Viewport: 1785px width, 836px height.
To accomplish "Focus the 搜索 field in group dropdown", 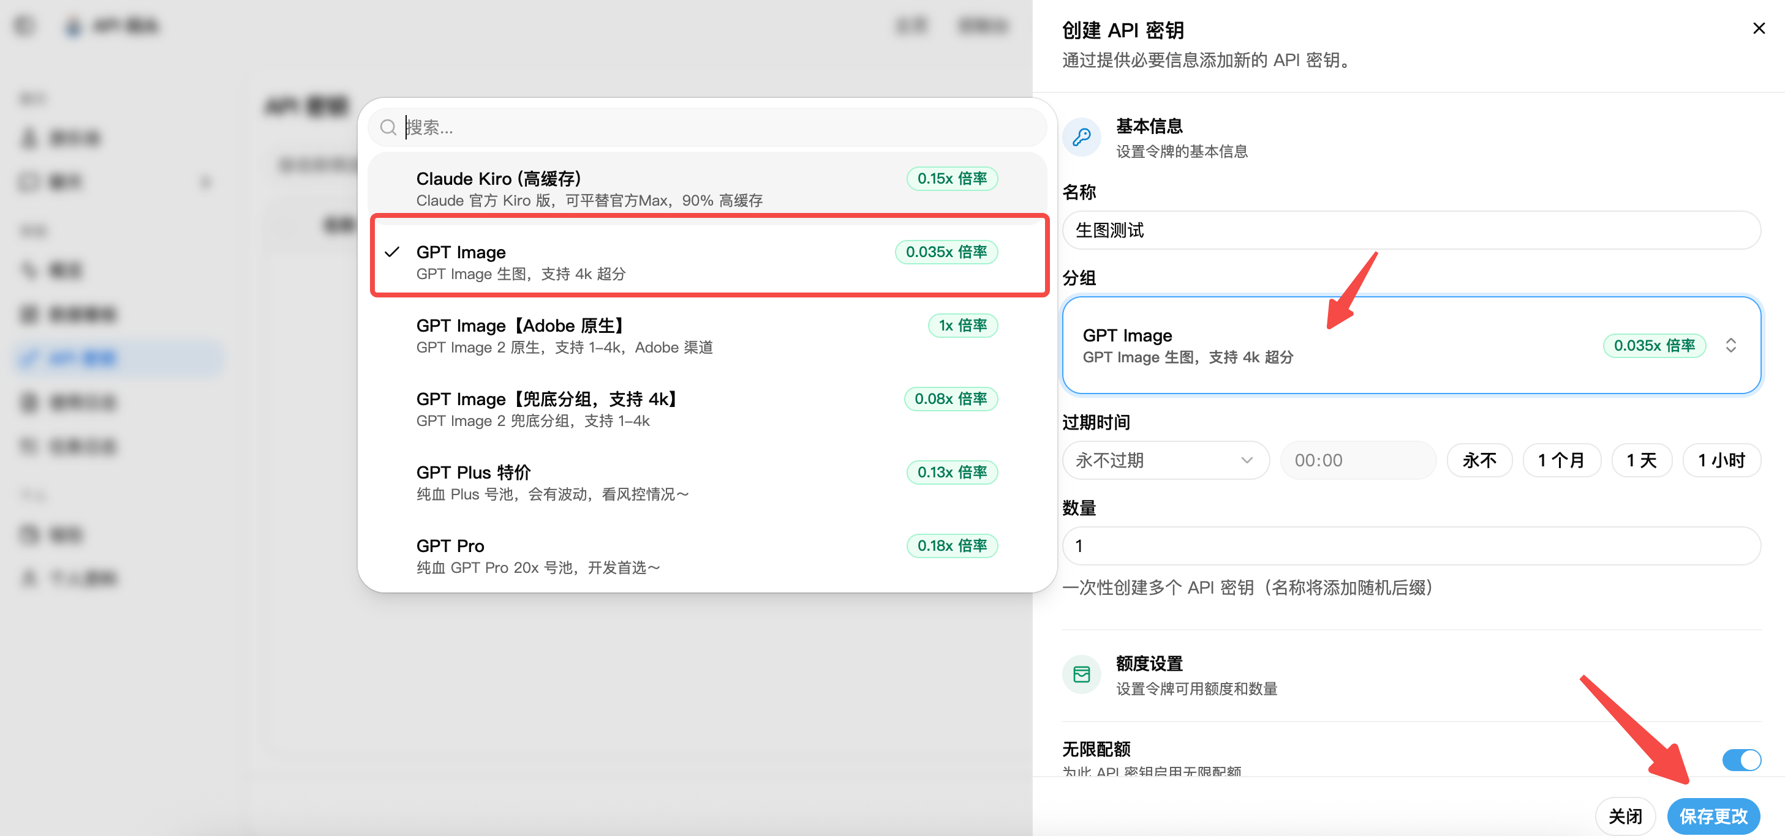I will (707, 127).
